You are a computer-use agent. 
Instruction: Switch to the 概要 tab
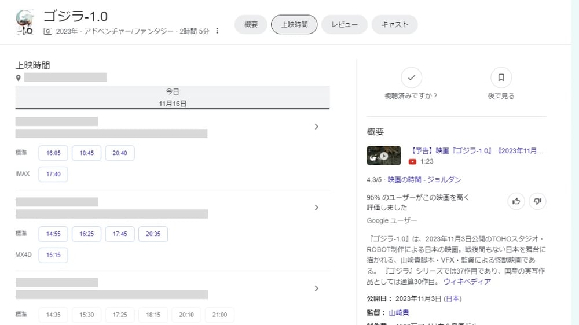point(251,25)
